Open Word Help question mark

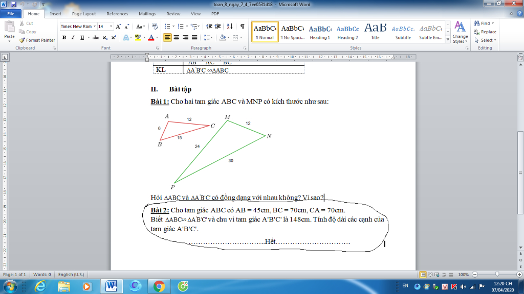(x=519, y=14)
